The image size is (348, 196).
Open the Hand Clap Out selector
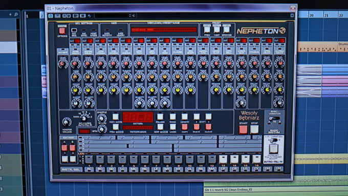click(218, 41)
